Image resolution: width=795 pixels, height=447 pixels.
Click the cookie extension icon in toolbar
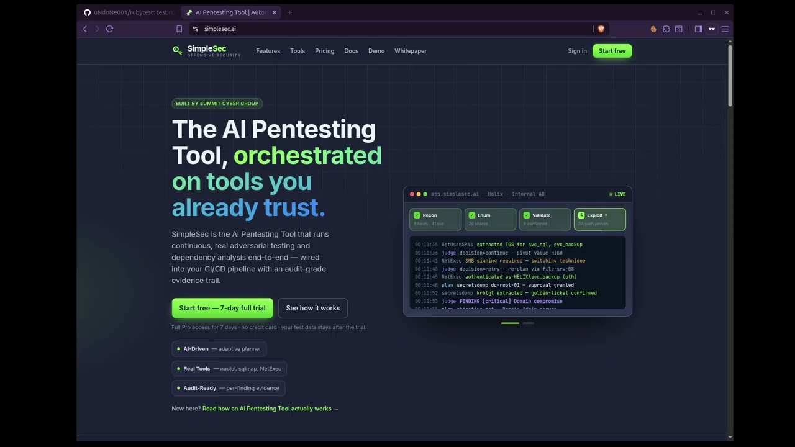point(653,29)
